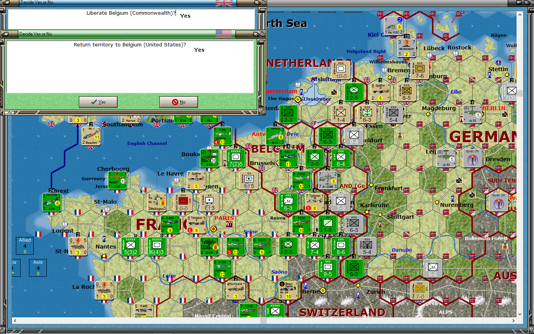This screenshot has height=334, width=534.
Task: Click the Nantes city label
Action: click(x=106, y=247)
